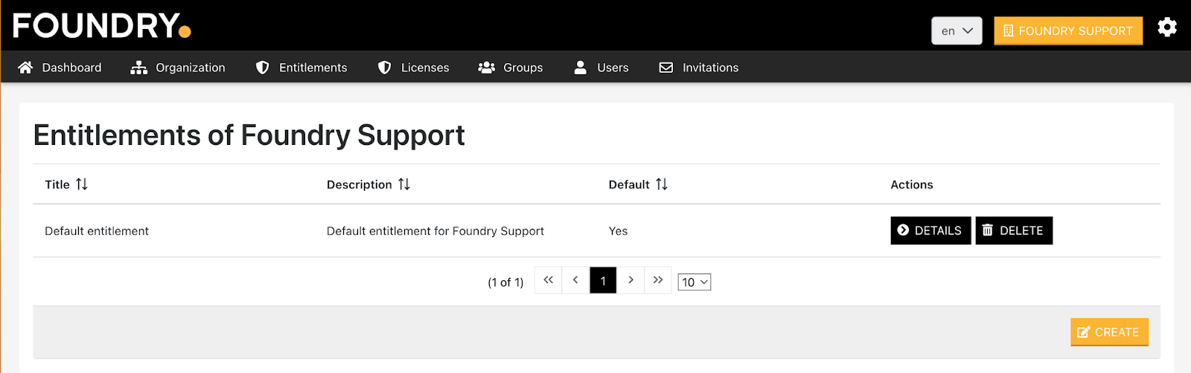Click the Foundry Support organization button
1191x373 pixels.
point(1068,30)
